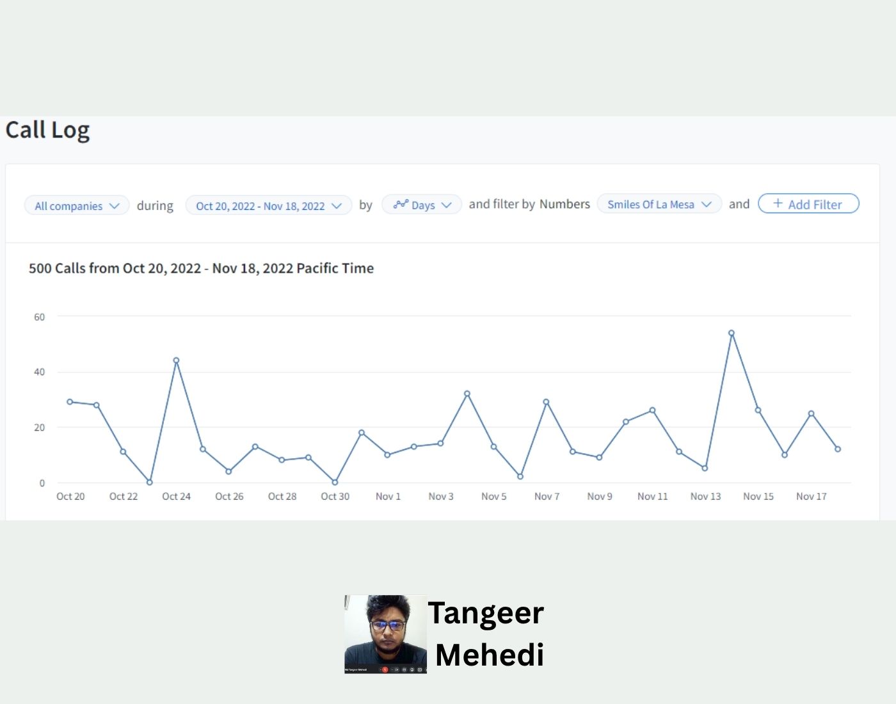This screenshot has height=704, width=896.
Task: Select the data point above the Nov 17 label
Action: (x=811, y=413)
